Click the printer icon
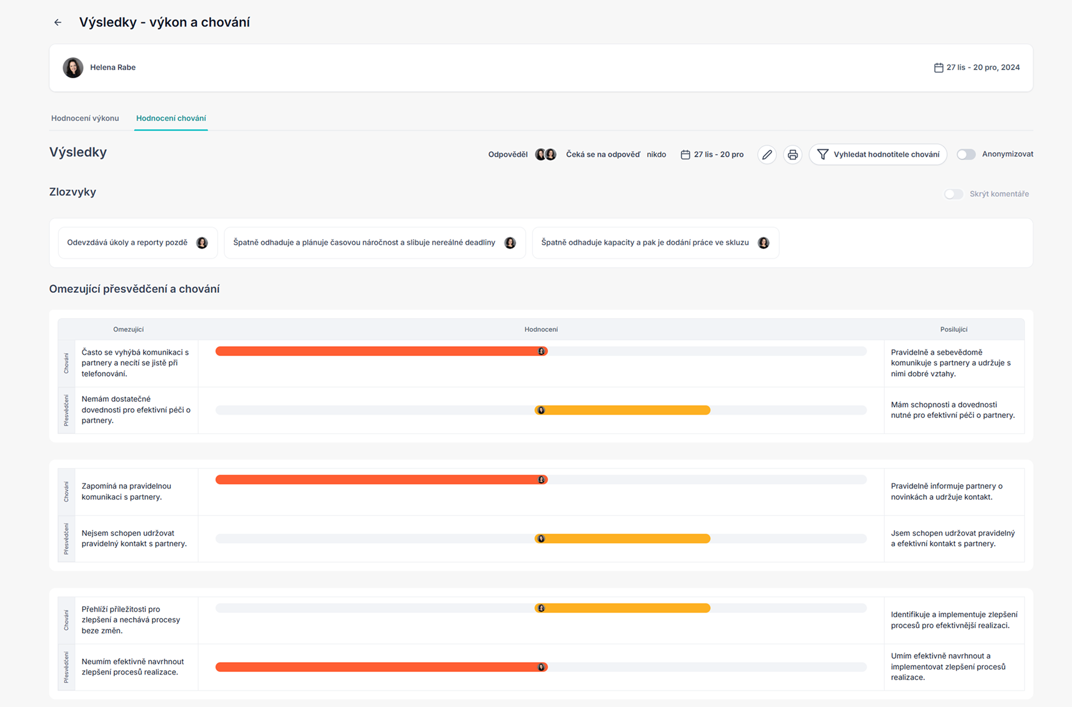The width and height of the screenshot is (1072, 707). tap(792, 155)
